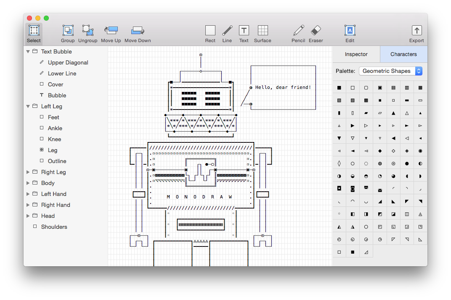Switch to the Inspector tab
This screenshot has height=300, width=451.
click(356, 54)
